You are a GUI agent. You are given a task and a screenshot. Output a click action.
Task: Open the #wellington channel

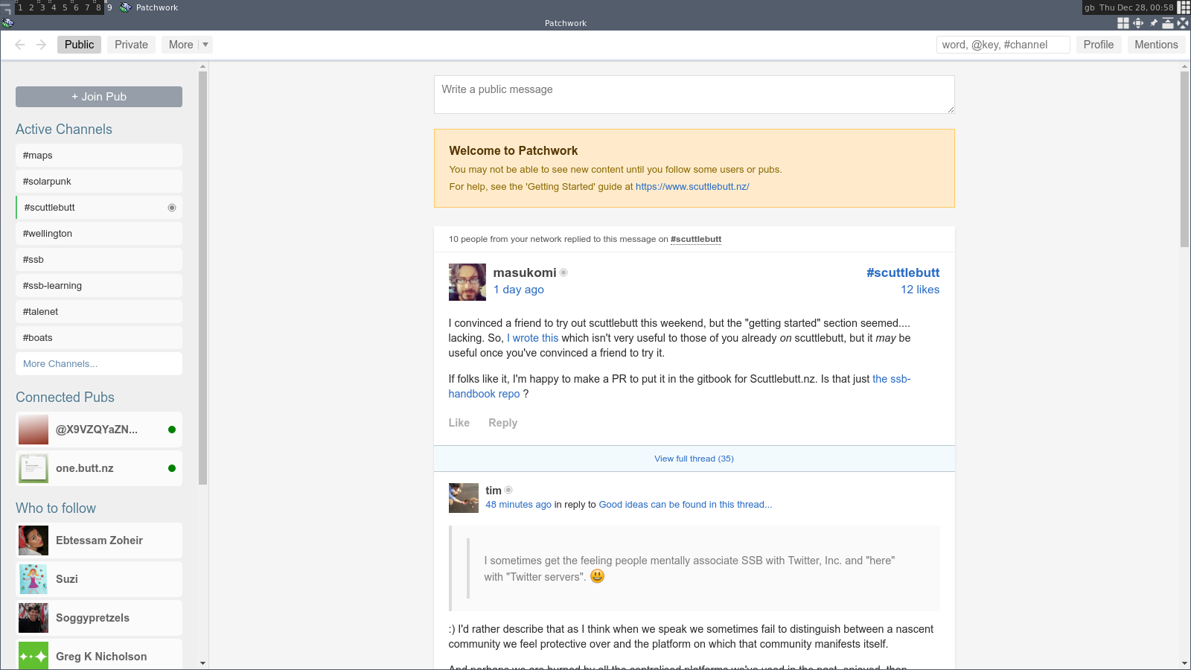[99, 234]
